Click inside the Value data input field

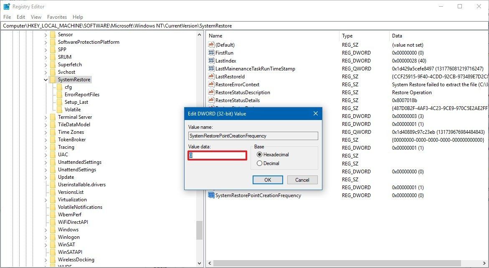(217, 155)
